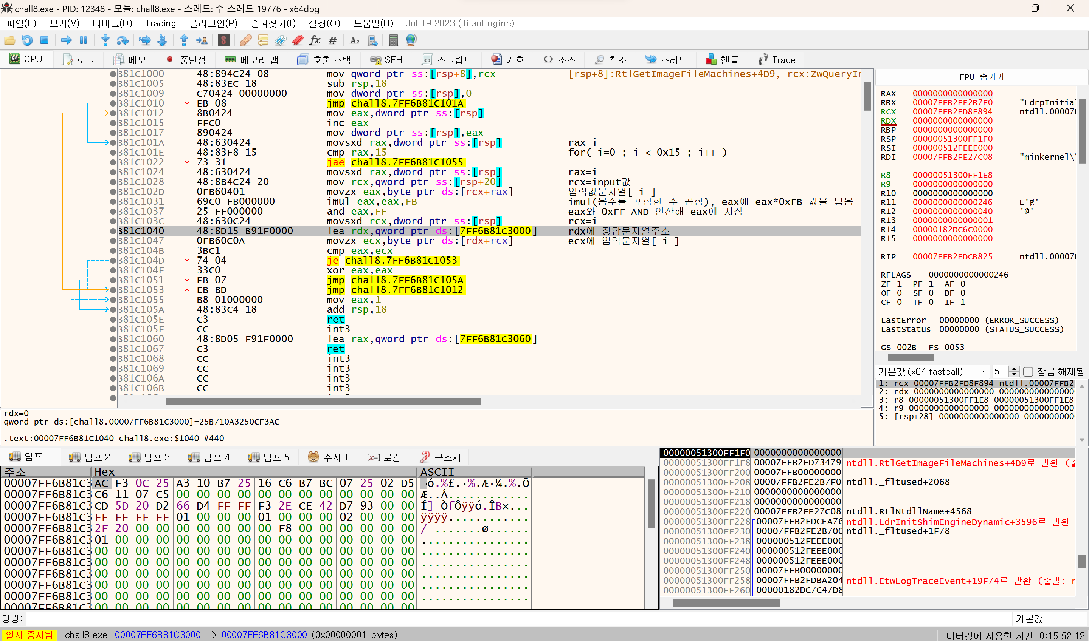Open the 디버그(D) menu

112,23
